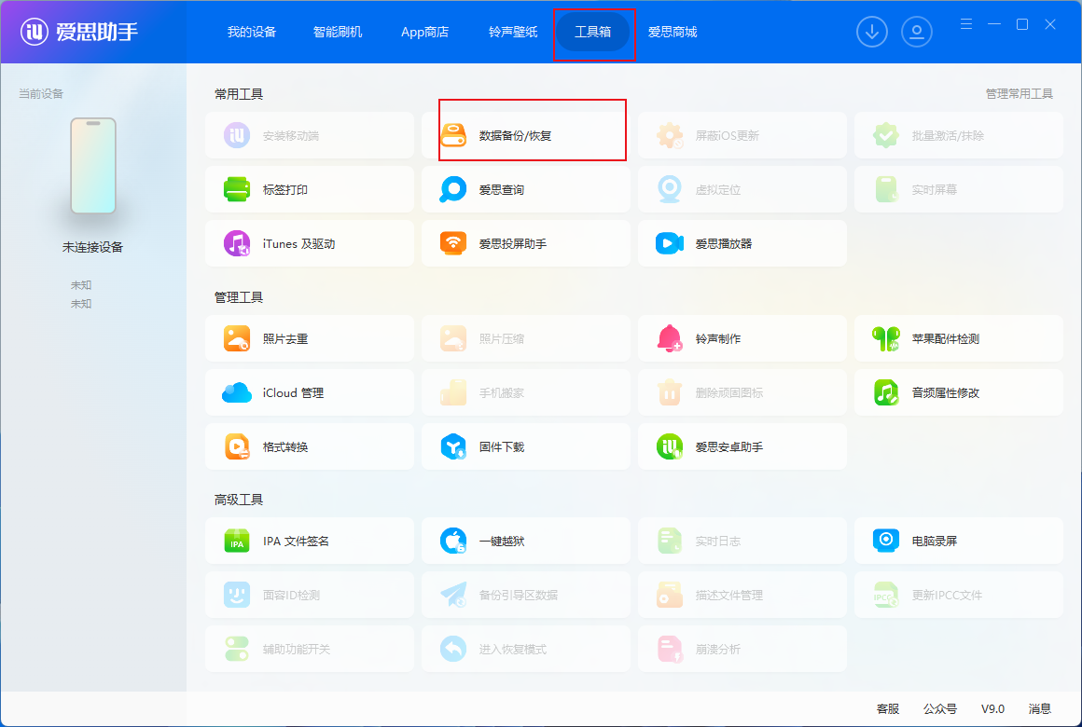Click the 当前设备 sidebar label
The image size is (1082, 727).
41,94
